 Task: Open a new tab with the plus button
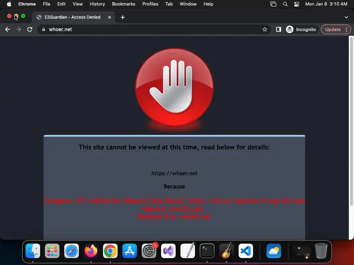(123, 17)
